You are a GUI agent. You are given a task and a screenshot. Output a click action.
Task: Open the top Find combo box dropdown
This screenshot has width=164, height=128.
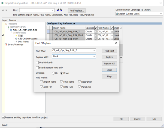coord(53,10)
